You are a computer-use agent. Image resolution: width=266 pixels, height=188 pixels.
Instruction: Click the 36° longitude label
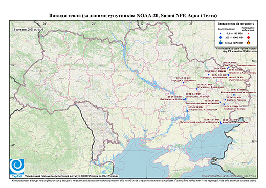pyautogui.click(x=191, y=24)
